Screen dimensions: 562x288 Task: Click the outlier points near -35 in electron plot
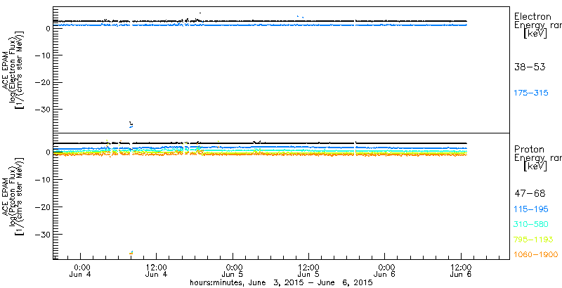click(131, 124)
